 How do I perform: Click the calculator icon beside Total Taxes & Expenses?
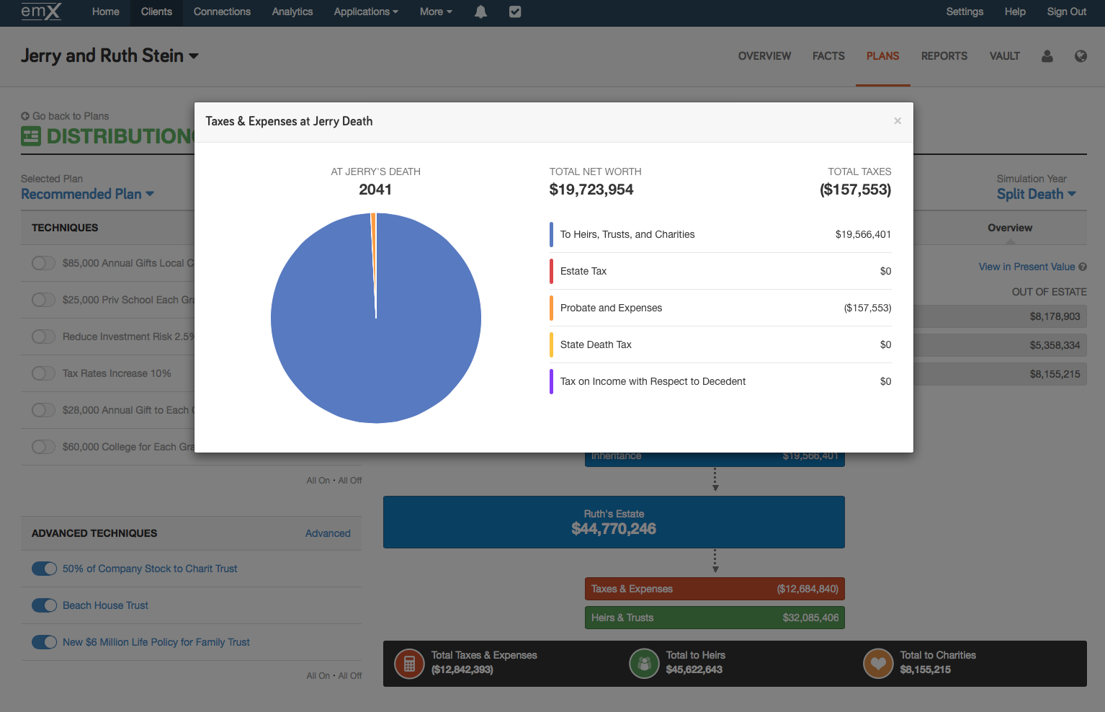coord(409,664)
